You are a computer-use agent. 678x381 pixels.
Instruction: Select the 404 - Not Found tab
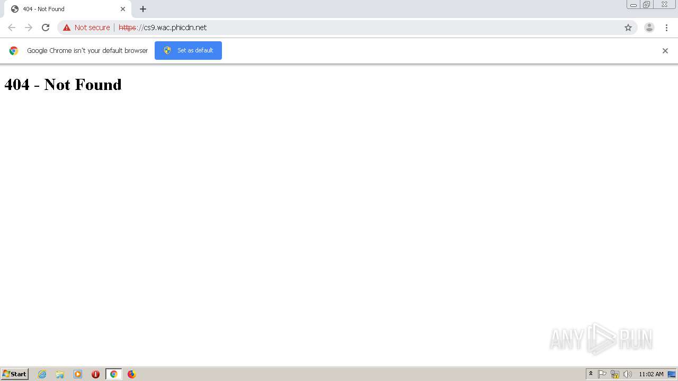tap(67, 9)
